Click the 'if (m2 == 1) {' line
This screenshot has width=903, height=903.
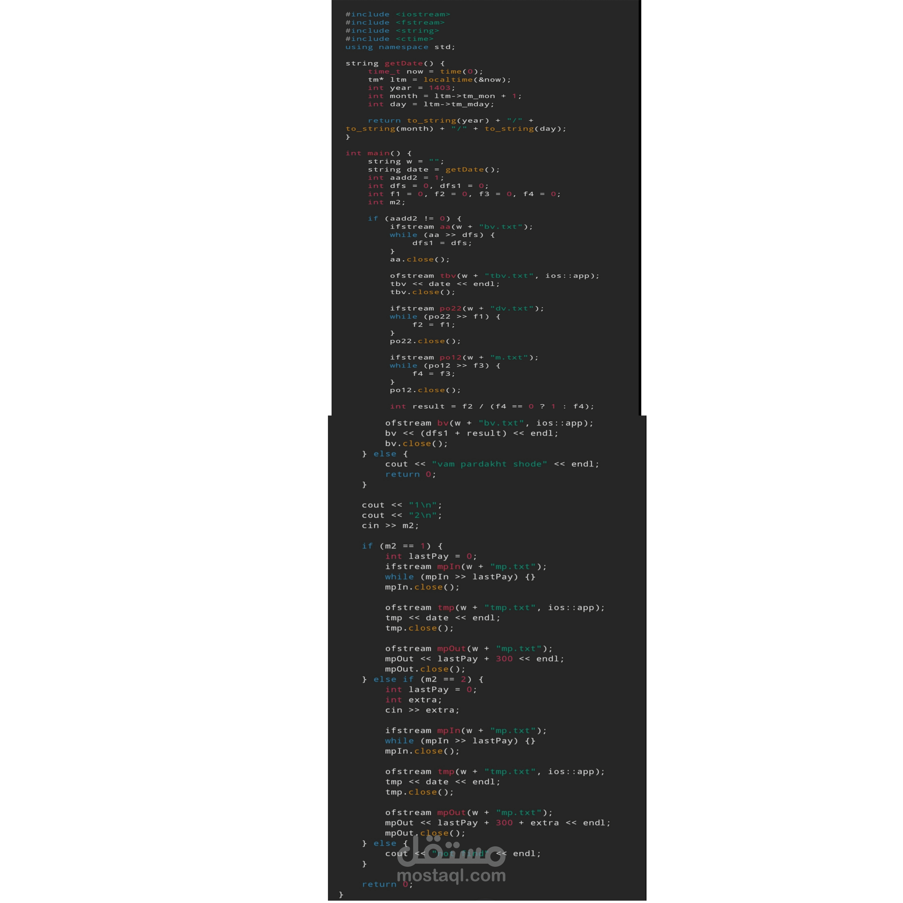click(402, 546)
